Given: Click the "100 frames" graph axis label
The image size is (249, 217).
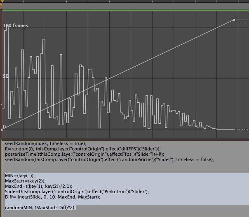Looking at the screenshot, I should coord(15,25).
